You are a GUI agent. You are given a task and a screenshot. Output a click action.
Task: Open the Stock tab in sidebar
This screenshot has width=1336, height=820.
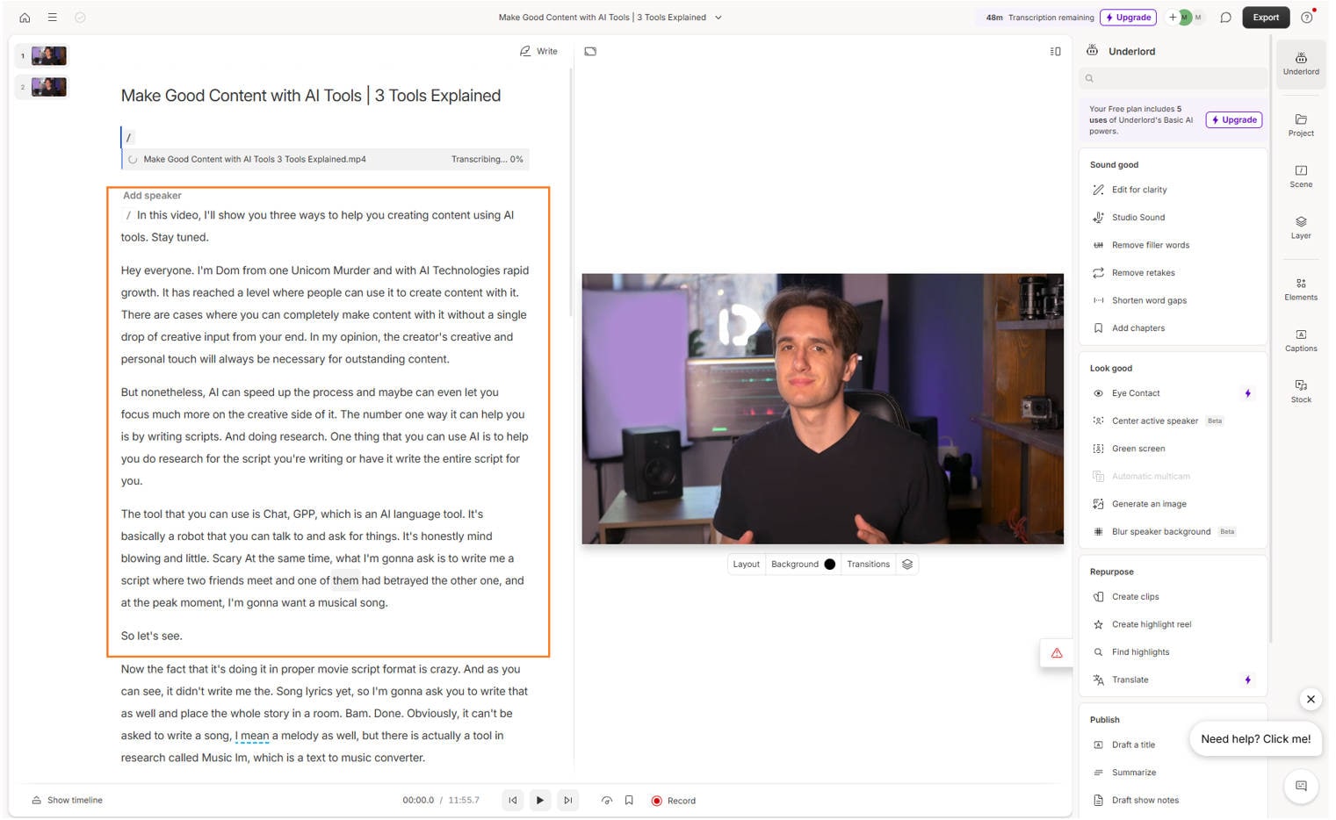point(1301,391)
